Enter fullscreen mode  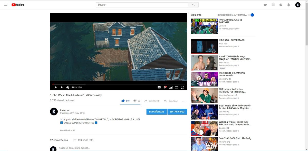click(x=182, y=87)
